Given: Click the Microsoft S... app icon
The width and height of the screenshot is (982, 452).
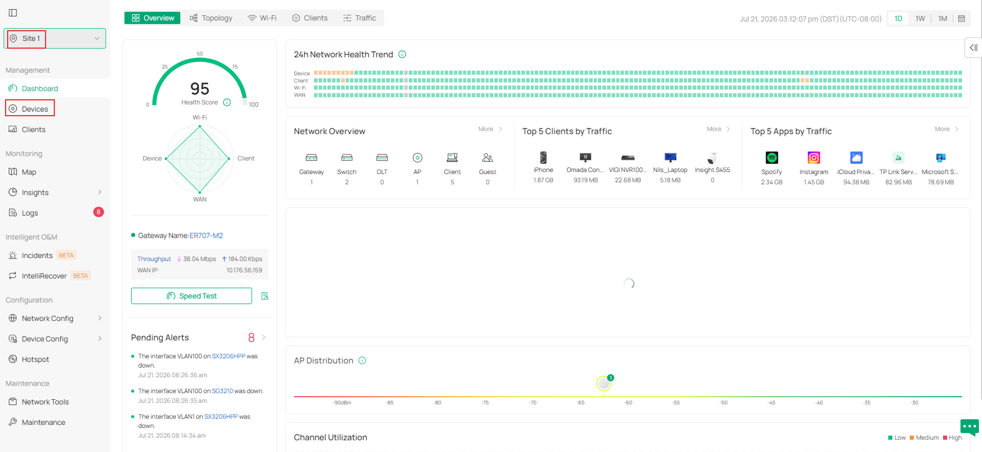Looking at the screenshot, I should pos(940,157).
